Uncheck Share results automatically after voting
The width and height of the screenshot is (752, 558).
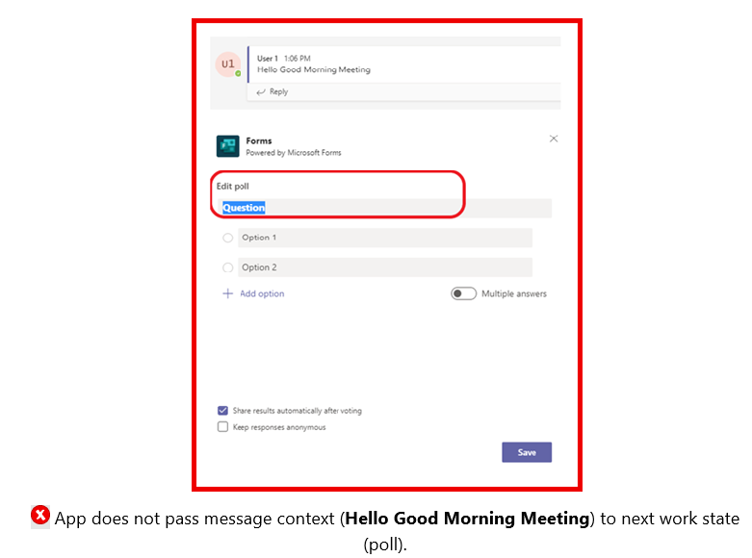pos(223,411)
